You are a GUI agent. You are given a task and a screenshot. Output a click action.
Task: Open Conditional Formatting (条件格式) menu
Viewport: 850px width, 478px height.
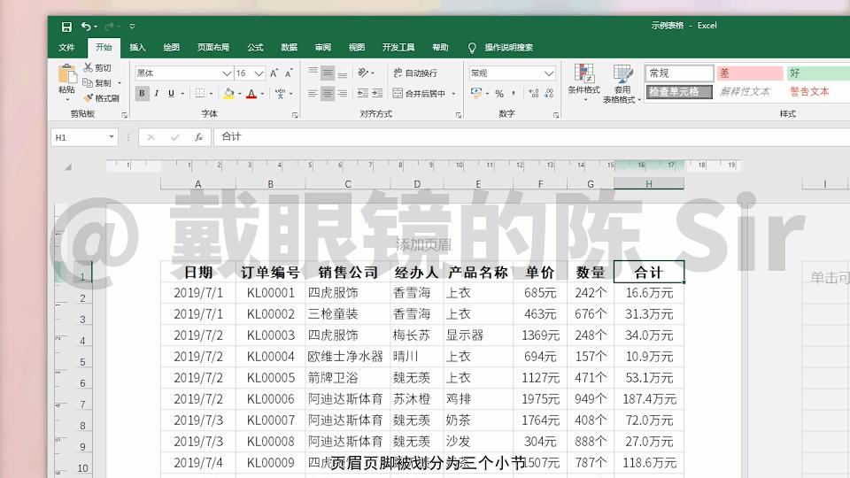[583, 82]
